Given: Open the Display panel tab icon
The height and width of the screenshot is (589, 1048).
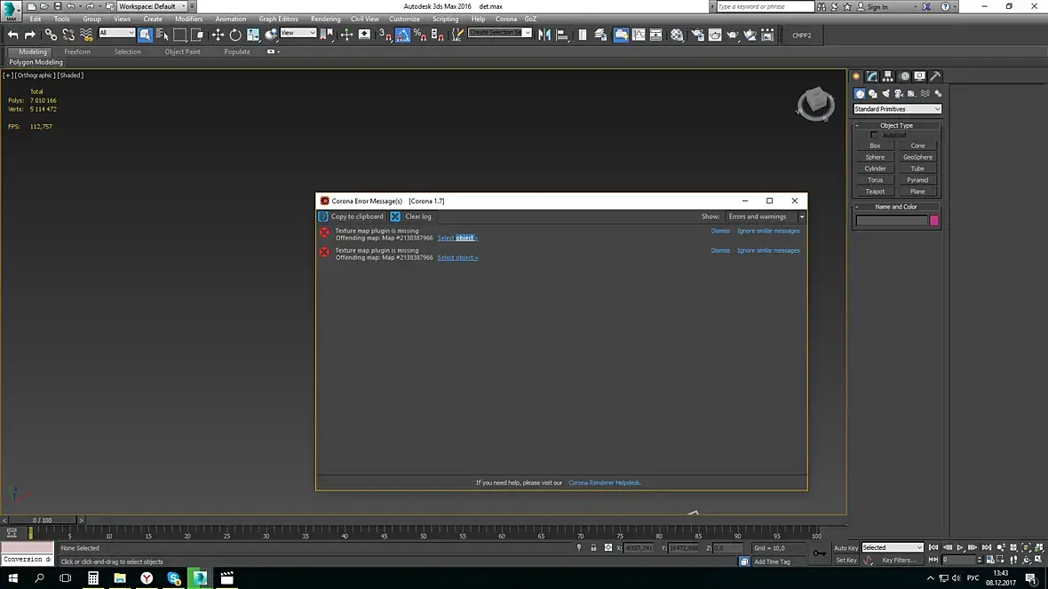Looking at the screenshot, I should click(x=920, y=76).
